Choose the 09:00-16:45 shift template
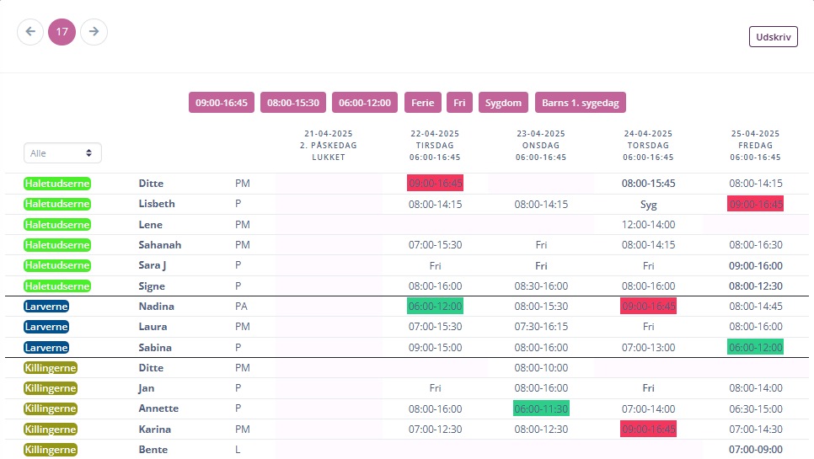The height and width of the screenshot is (459, 814). pyautogui.click(x=222, y=103)
